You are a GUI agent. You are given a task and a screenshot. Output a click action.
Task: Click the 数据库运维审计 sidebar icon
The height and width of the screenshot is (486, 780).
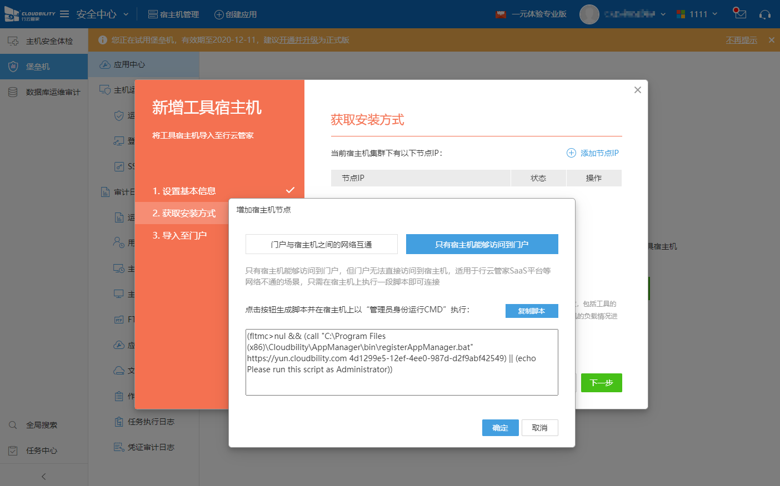pyautogui.click(x=13, y=92)
